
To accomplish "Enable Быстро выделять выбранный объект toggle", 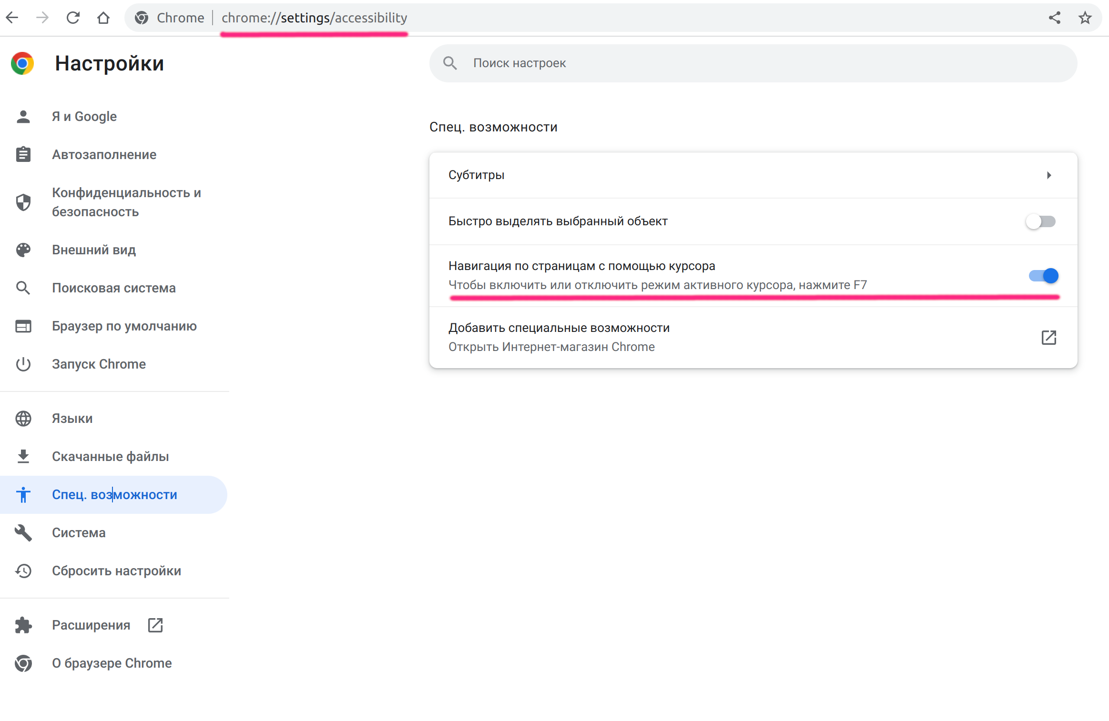I will point(1042,220).
